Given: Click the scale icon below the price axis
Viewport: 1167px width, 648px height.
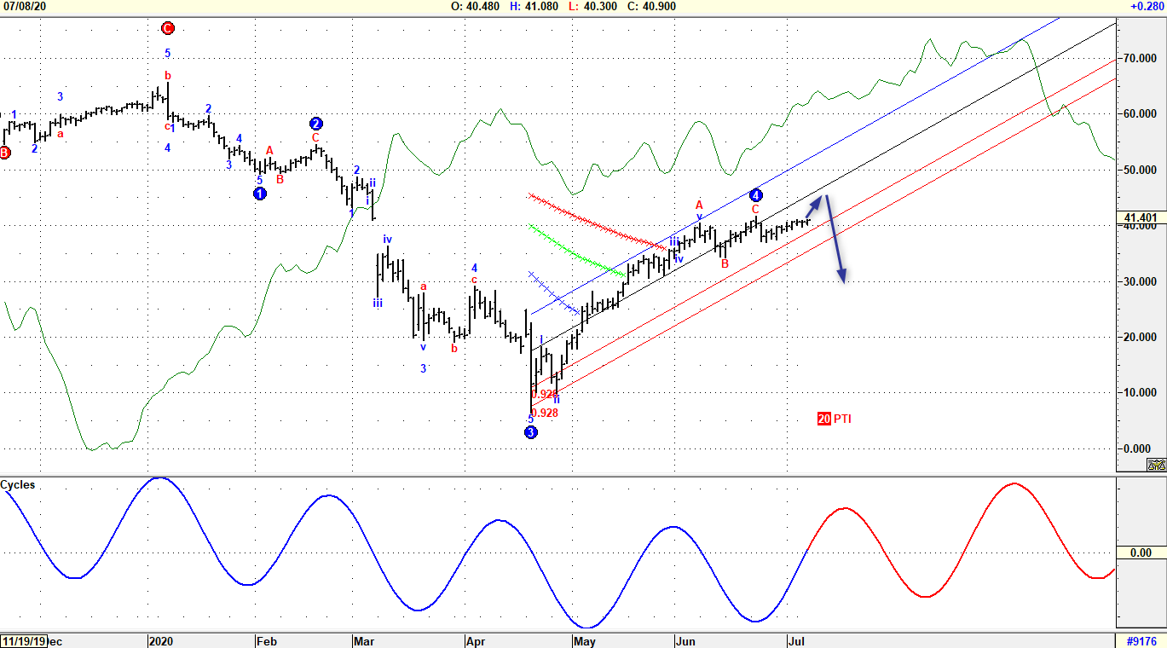Looking at the screenshot, I should 1156,466.
